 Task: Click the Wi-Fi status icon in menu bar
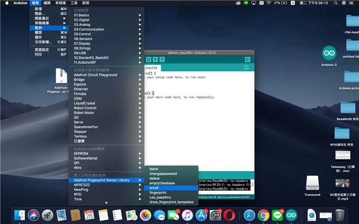coord(269,3)
